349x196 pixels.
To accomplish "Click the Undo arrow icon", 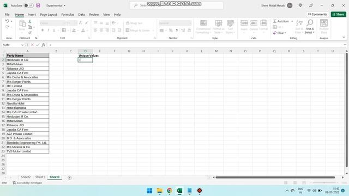I will tap(7, 21).
